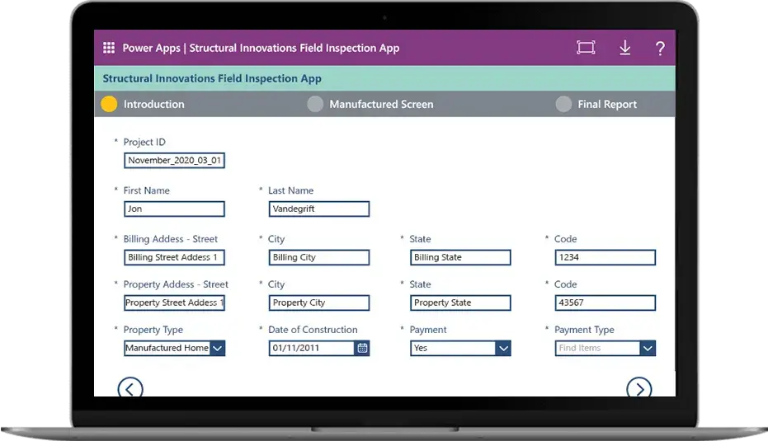Switch to the Manufactured Screen tab label
This screenshot has width=768, height=441.
[381, 104]
